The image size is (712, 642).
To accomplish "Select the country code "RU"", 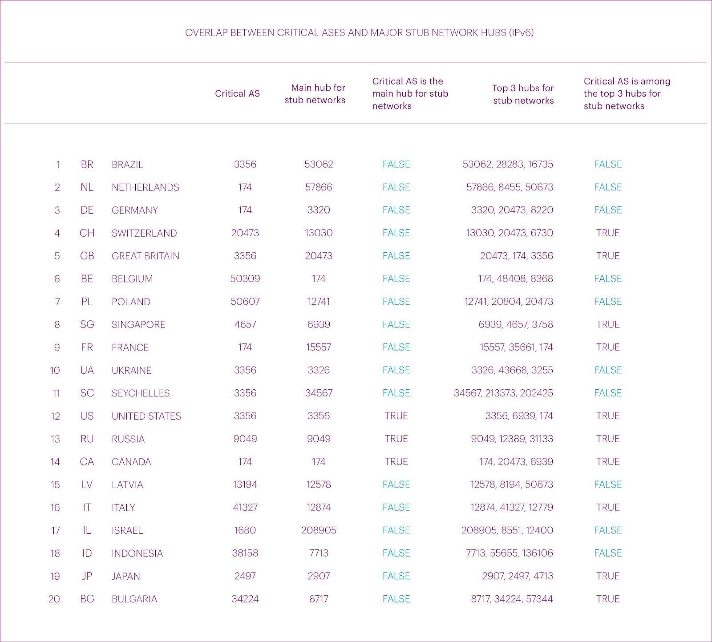I will click(87, 439).
